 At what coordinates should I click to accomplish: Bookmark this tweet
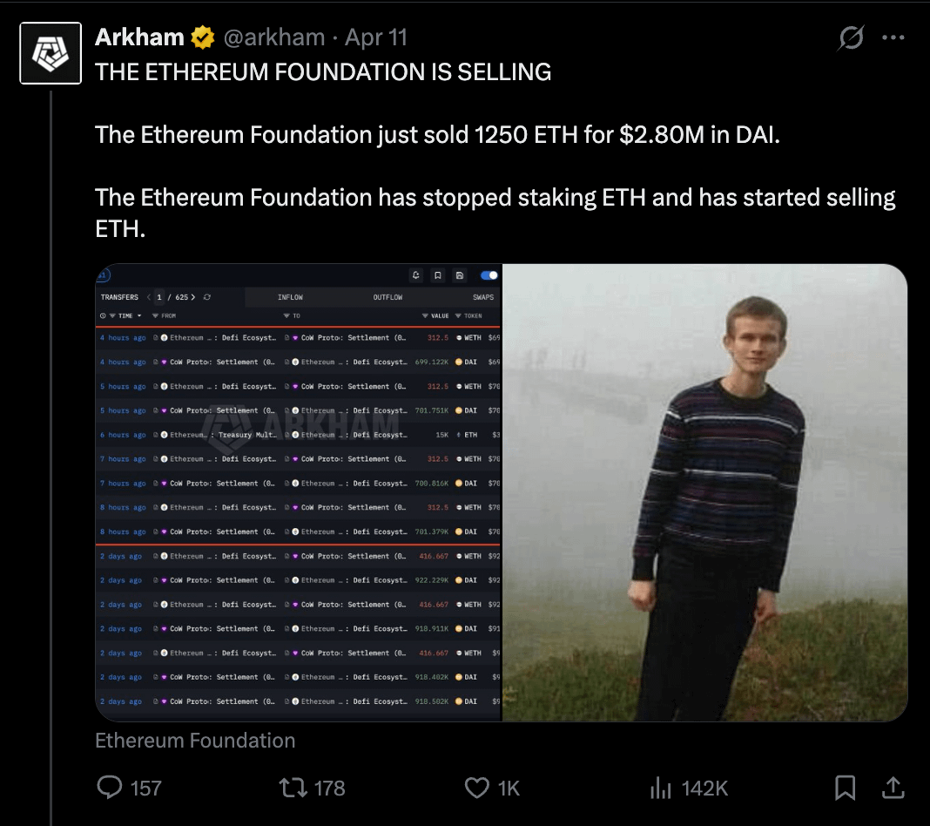pyautogui.click(x=845, y=788)
